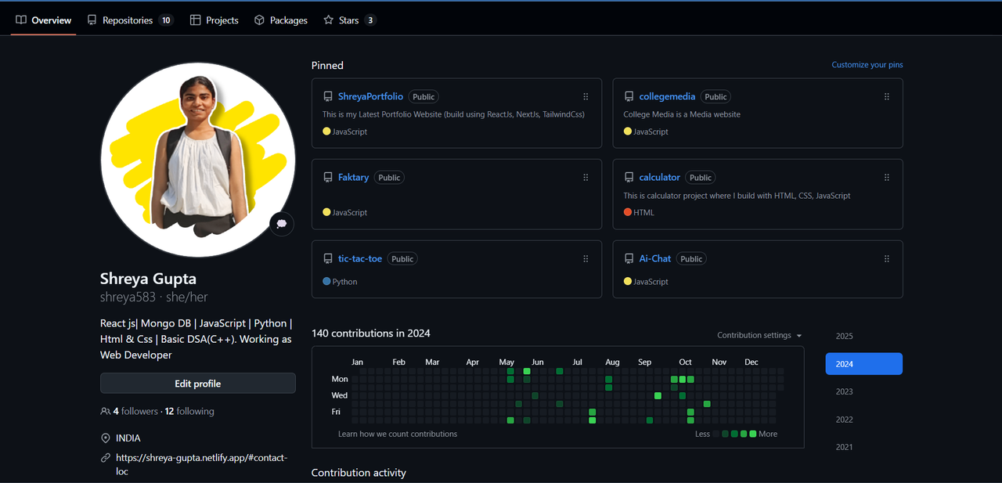Click the table icon in Projects tab
The image size is (1002, 483).
[196, 20]
